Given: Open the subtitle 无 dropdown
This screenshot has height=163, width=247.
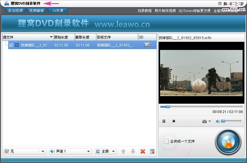Looking at the screenshot, I should click(25, 151).
